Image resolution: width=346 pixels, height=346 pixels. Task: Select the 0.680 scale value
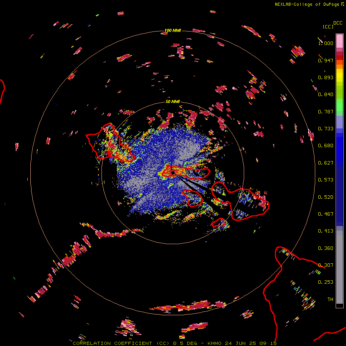point(326,146)
